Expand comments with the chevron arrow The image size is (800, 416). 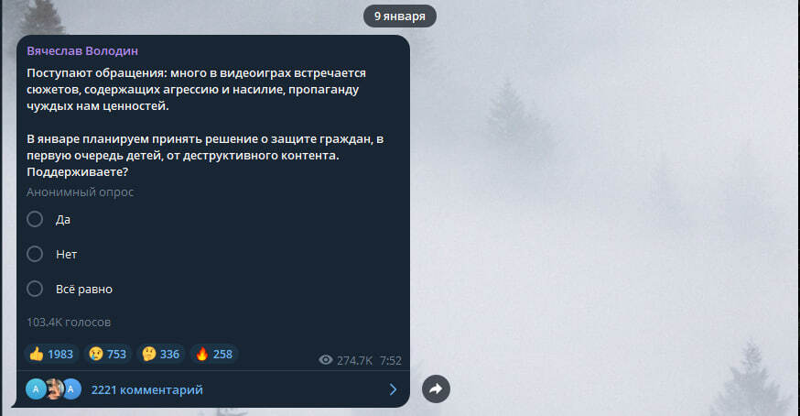[393, 390]
